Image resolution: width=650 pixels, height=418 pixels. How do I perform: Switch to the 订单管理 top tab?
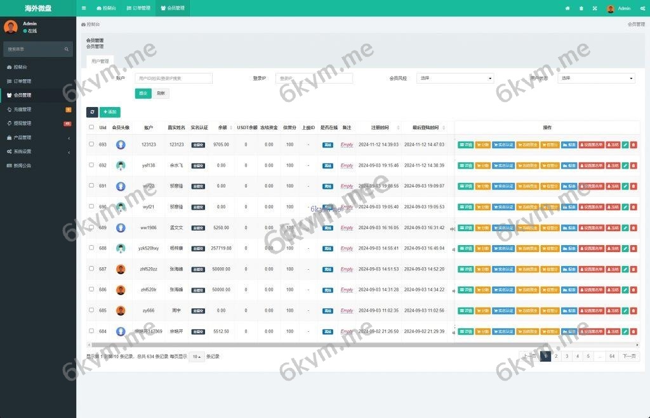coord(138,8)
